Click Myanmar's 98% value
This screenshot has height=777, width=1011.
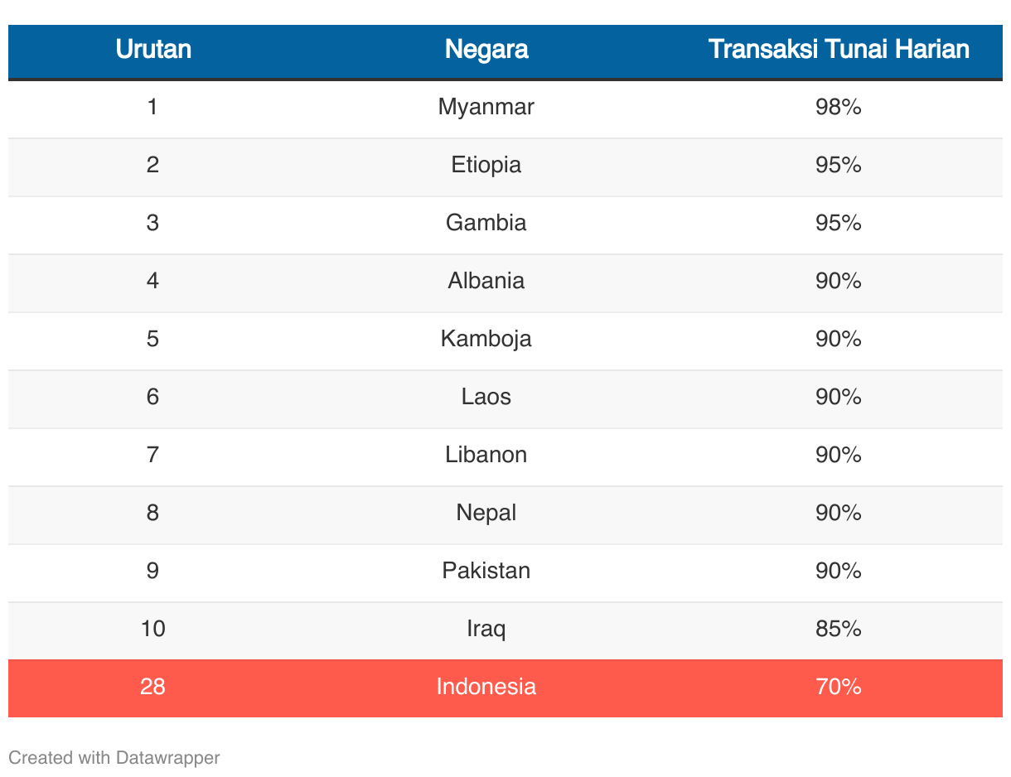click(839, 107)
